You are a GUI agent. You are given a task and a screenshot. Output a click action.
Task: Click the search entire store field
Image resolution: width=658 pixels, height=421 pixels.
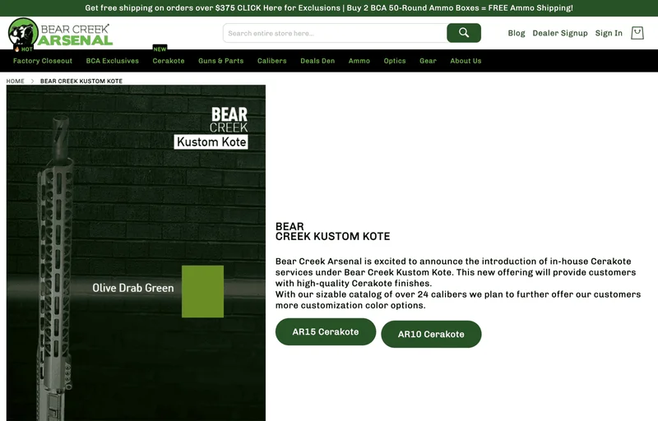[x=335, y=33]
